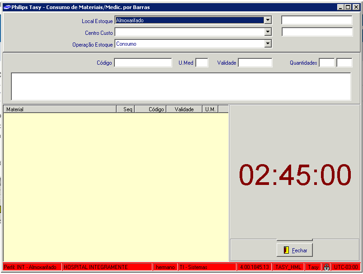The image size is (363, 274).
Task: Open the Operação Estoque dropdown
Action: coord(268,44)
